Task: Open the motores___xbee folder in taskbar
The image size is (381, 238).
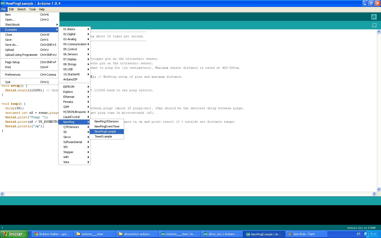Action: tap(95, 234)
